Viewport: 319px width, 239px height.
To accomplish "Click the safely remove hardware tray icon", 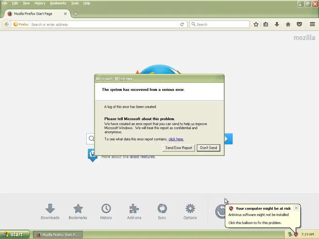I will click(290, 234).
